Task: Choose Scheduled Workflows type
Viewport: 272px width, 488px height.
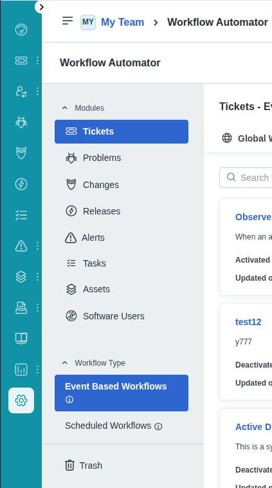Action: coord(108,426)
